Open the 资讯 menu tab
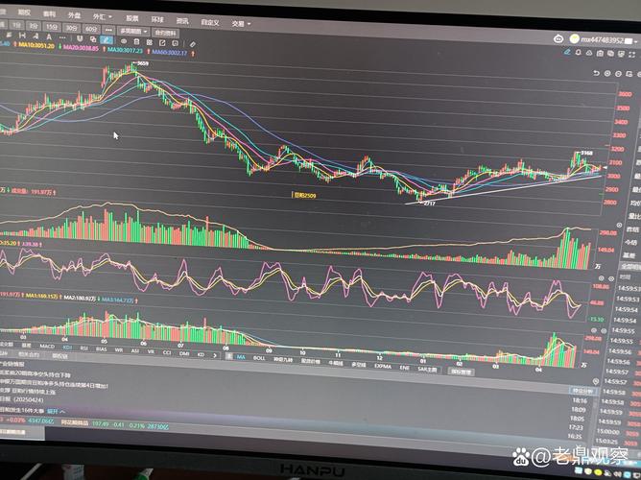The width and height of the screenshot is (641, 480). [182, 21]
